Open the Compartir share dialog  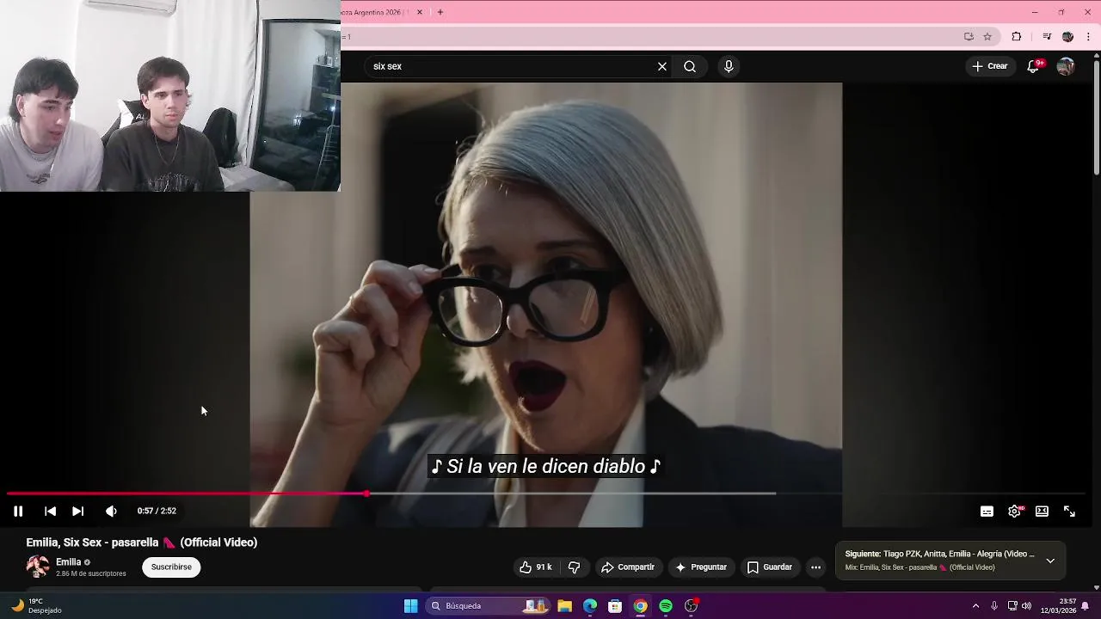tap(628, 567)
